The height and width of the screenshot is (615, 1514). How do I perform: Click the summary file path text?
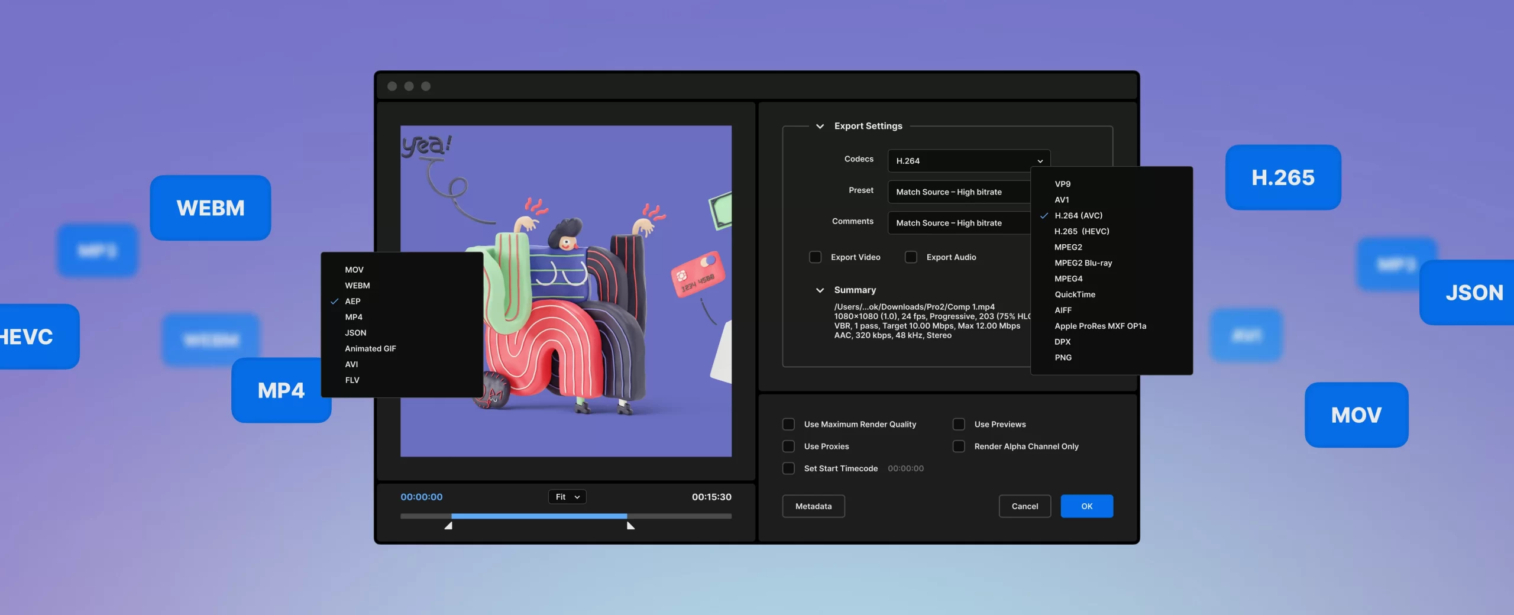[914, 307]
